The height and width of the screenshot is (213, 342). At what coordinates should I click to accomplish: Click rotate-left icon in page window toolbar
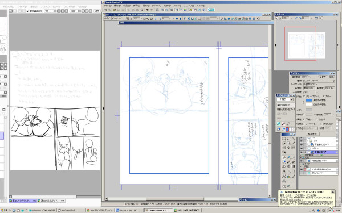tap(156, 19)
